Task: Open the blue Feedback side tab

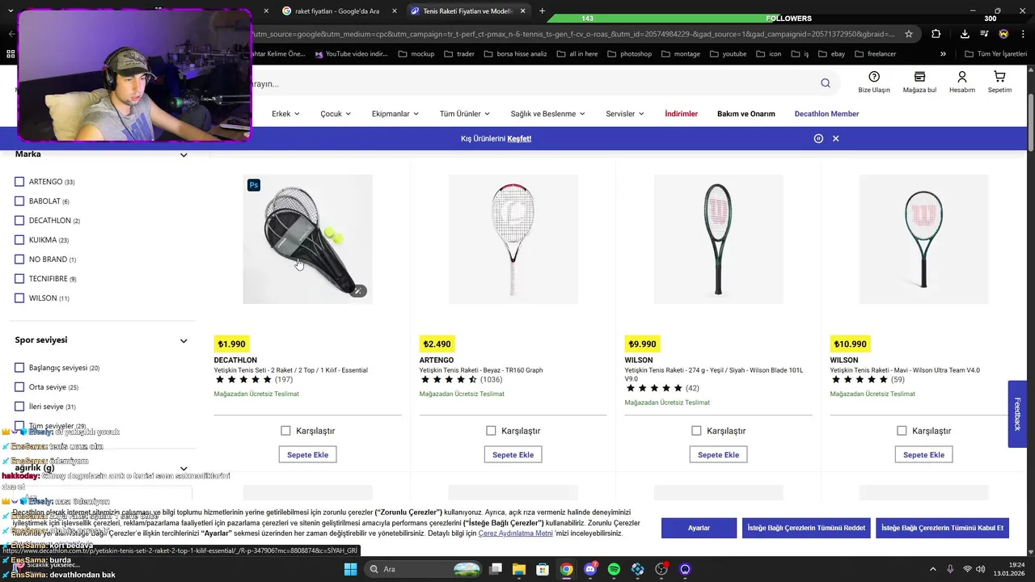Action: [1017, 414]
